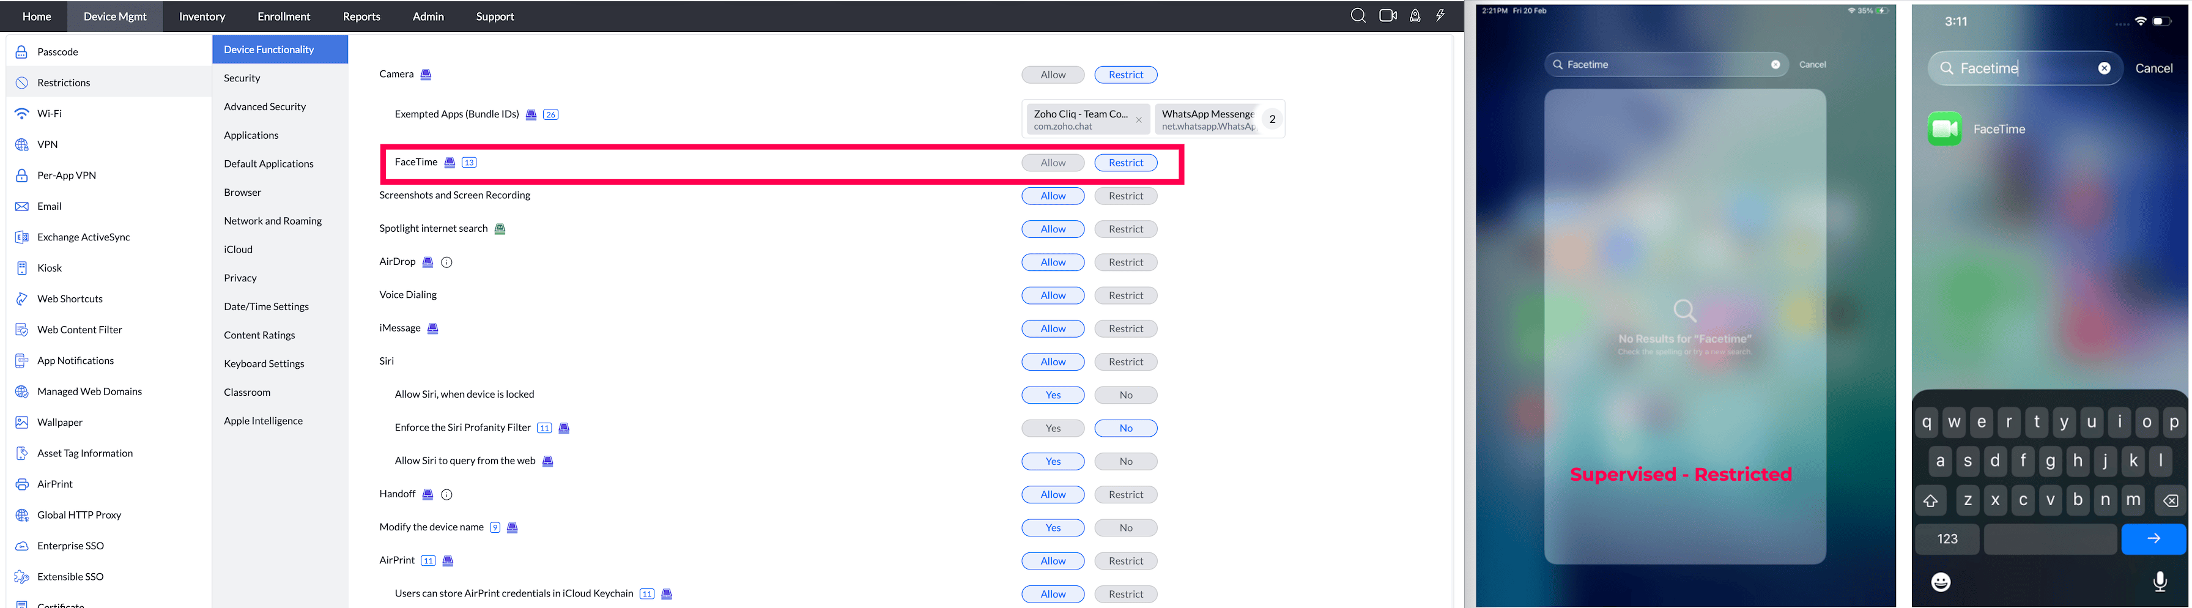Click the Email envelope icon in sidebar
The height and width of the screenshot is (608, 2192).
point(22,206)
